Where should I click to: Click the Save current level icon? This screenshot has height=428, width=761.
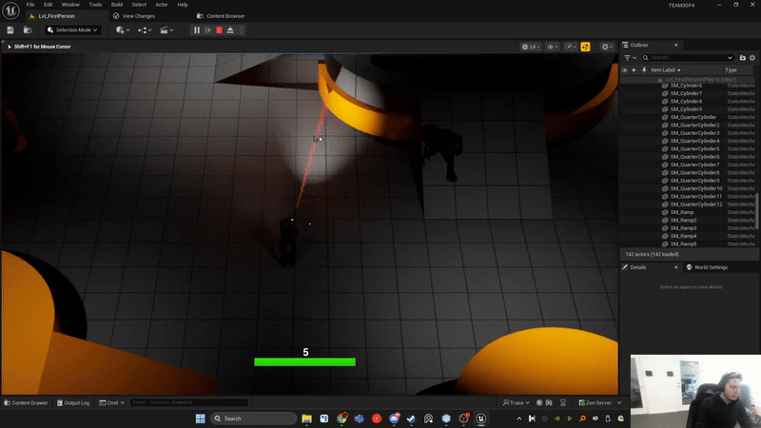(x=11, y=30)
